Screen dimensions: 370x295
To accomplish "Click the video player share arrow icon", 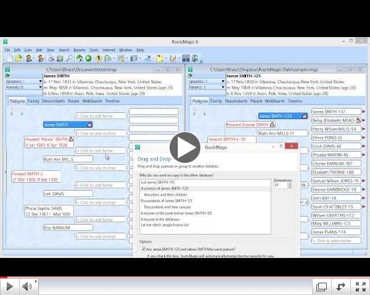I will pyautogui.click(x=341, y=286).
